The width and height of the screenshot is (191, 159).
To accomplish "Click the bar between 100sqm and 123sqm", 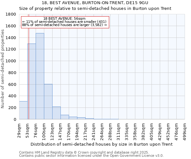I will 48,102.
